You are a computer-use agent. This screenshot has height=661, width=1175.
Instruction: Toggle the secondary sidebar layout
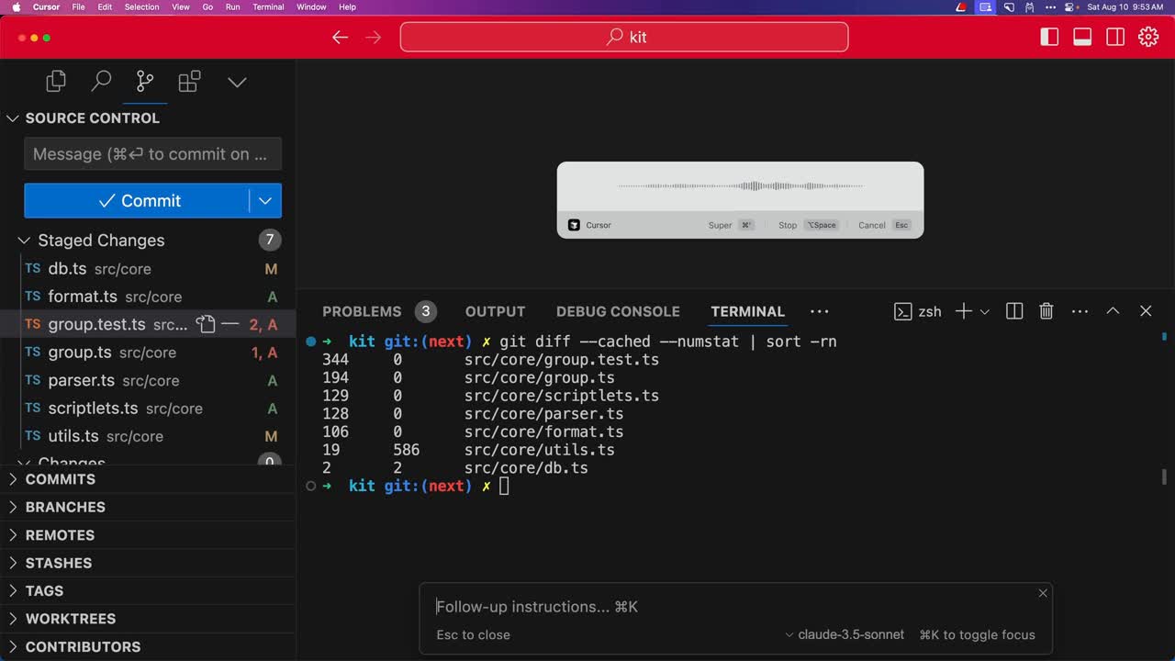point(1115,37)
